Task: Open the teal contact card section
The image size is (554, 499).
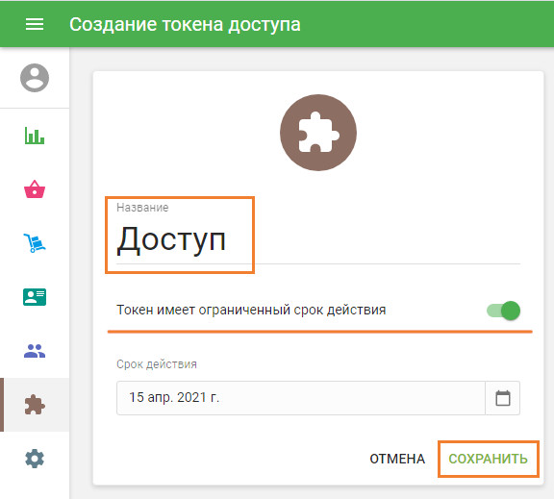Action: 35,297
